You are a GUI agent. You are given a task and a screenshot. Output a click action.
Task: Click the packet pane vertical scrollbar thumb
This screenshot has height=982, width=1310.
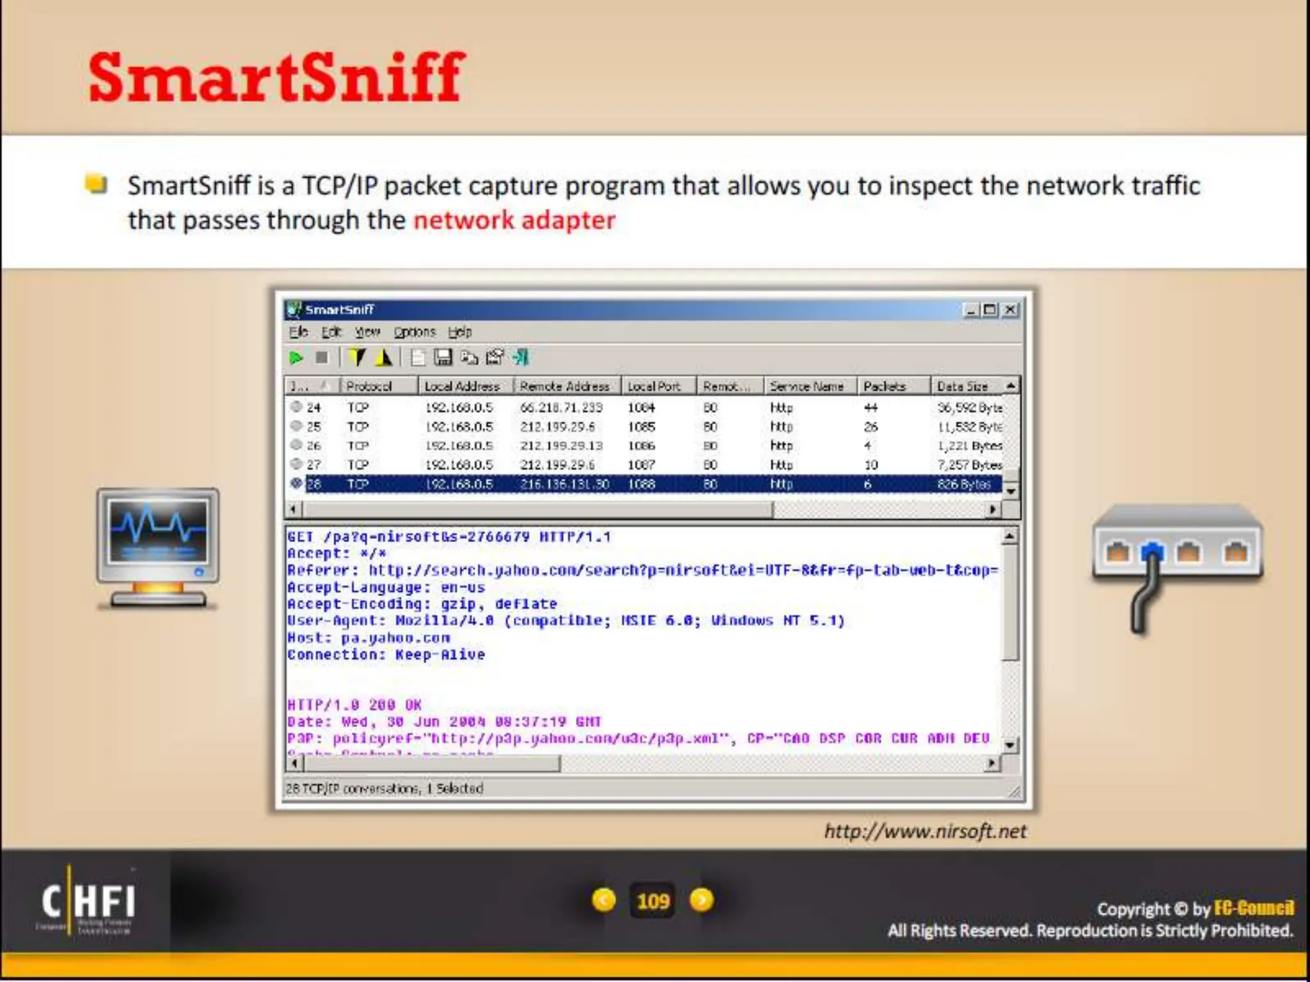tap(1010, 602)
